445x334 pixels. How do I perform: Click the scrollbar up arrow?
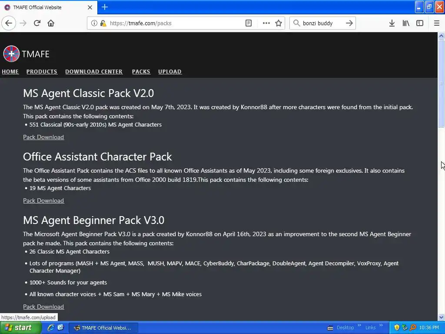[x=441, y=36]
